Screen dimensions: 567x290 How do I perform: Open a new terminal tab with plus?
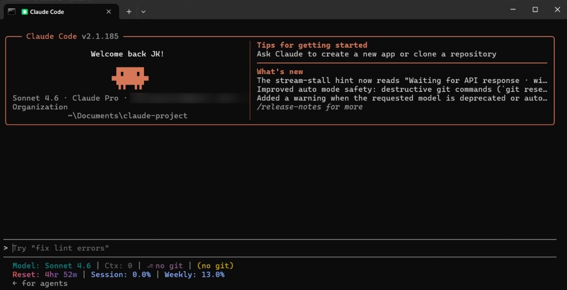(128, 12)
